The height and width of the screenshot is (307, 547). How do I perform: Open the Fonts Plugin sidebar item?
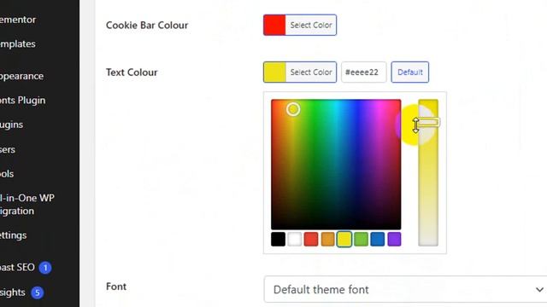23,101
